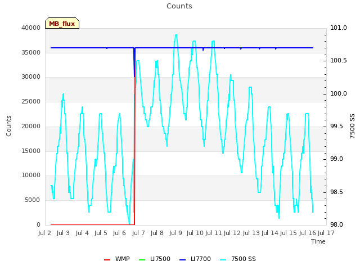Click the 100.5 right axis value

(339, 61)
